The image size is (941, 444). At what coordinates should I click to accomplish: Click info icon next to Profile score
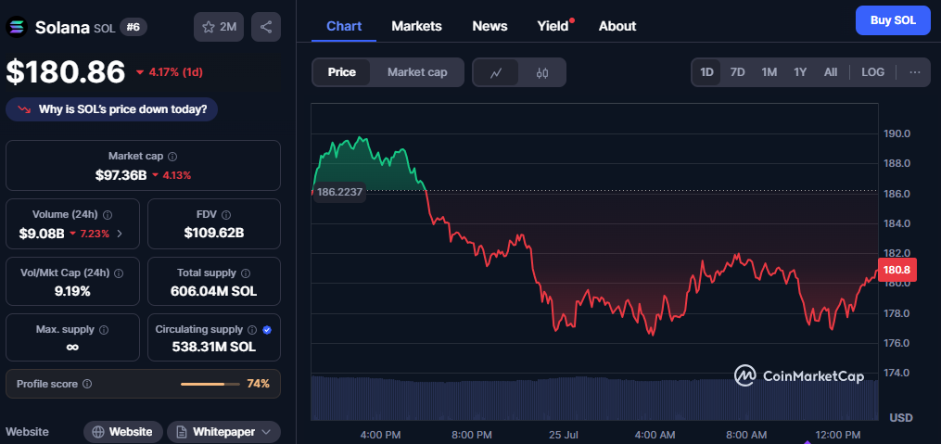(87, 384)
